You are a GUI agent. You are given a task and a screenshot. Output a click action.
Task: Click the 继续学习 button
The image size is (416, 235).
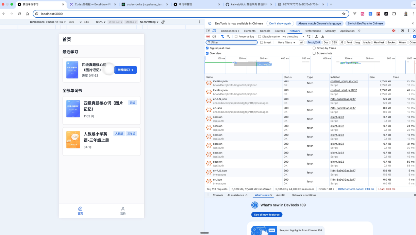point(126,70)
